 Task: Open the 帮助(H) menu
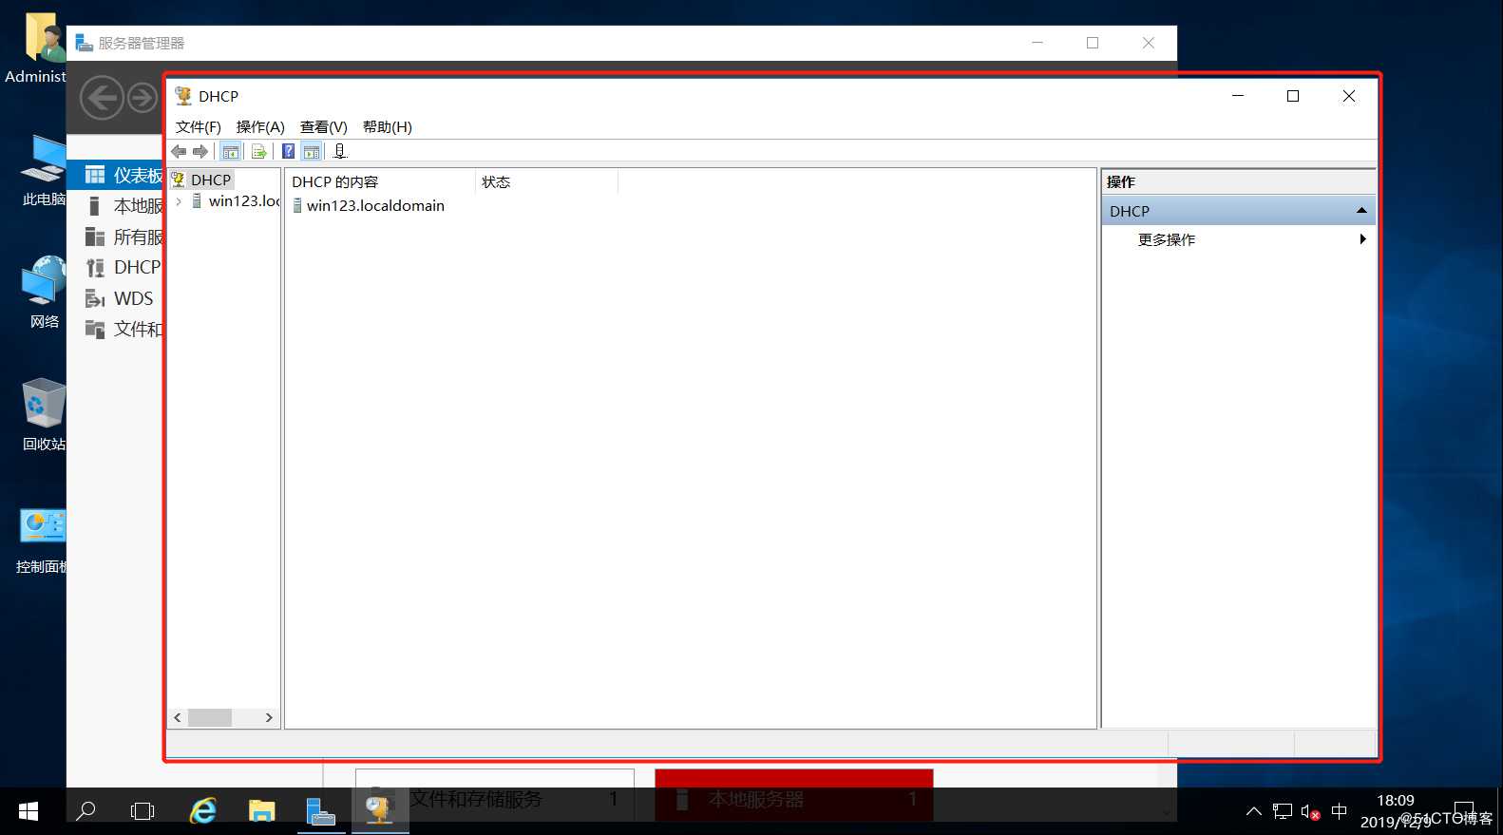click(x=388, y=126)
